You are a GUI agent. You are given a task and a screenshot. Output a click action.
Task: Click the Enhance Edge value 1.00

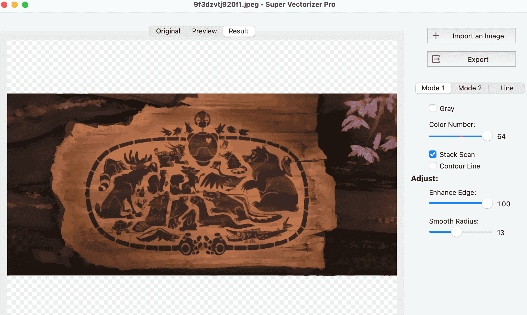[x=503, y=204]
